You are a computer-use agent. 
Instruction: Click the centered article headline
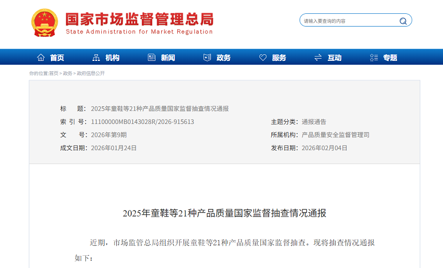224,213
